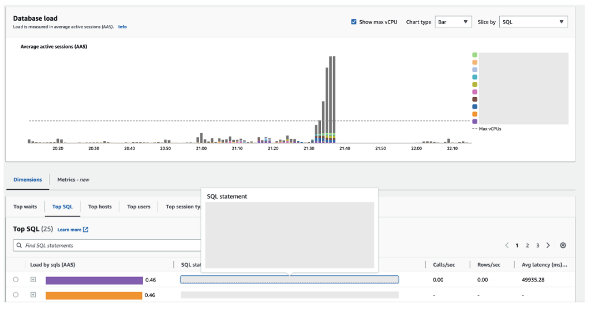Open the Learn more link

[x=69, y=230]
